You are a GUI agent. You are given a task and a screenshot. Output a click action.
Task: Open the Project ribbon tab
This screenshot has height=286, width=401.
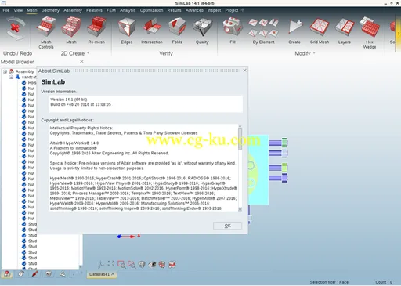(x=232, y=10)
